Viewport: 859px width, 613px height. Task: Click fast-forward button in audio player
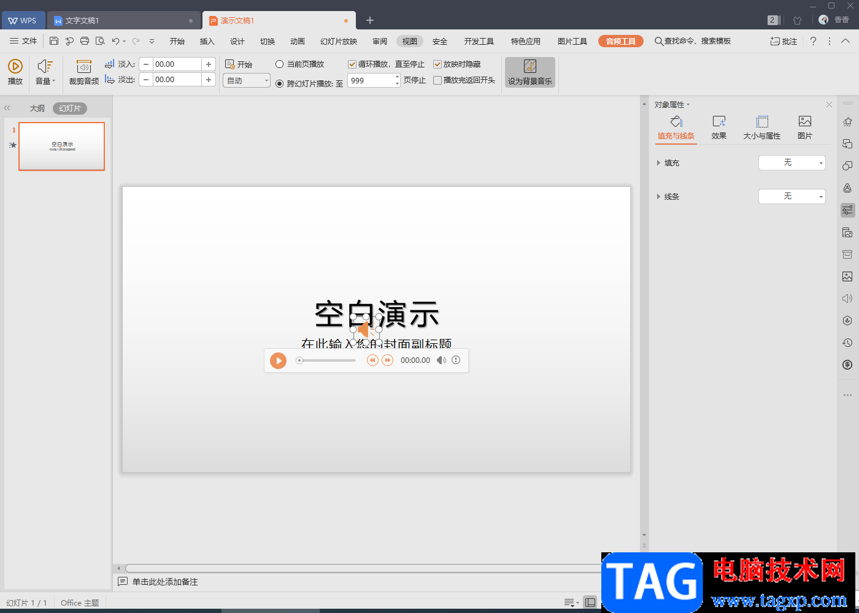tap(387, 360)
